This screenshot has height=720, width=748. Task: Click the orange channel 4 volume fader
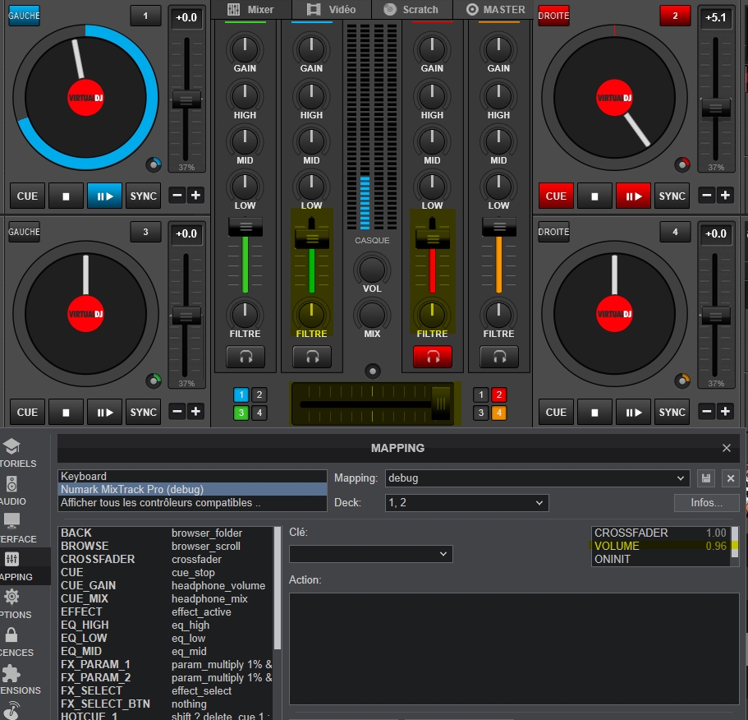click(x=499, y=227)
